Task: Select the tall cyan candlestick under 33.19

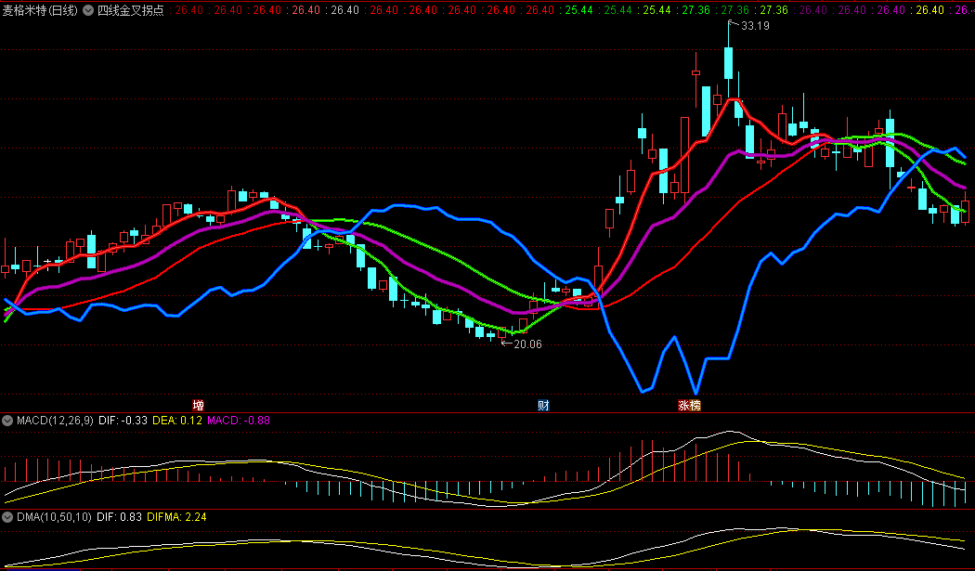Action: point(728,63)
